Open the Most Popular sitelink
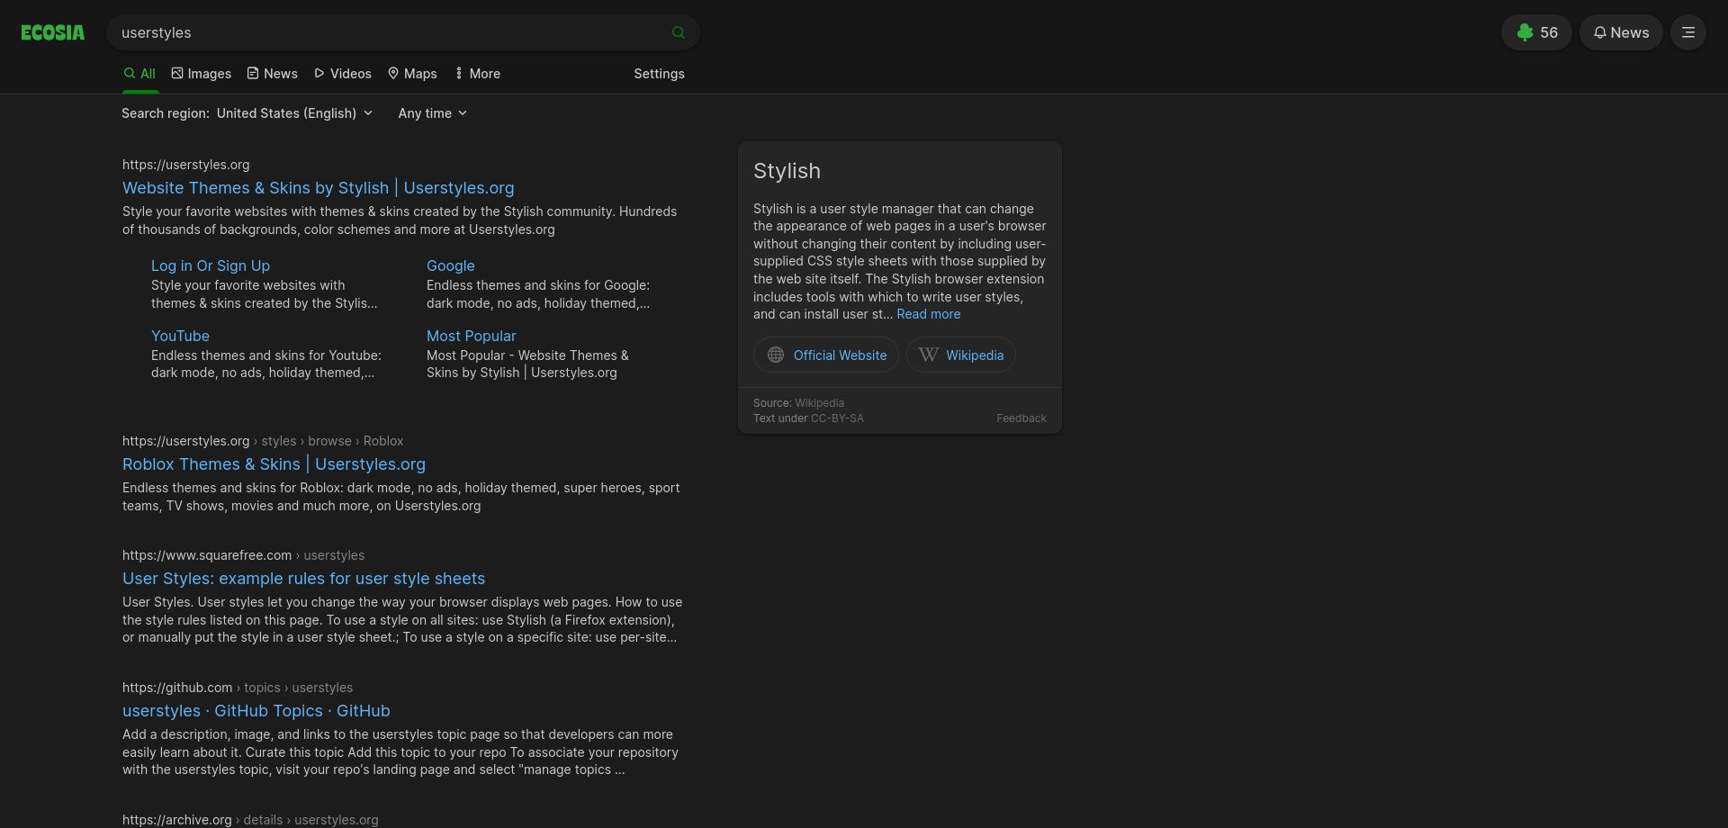Screen dimensions: 1728x828 coord(472,336)
